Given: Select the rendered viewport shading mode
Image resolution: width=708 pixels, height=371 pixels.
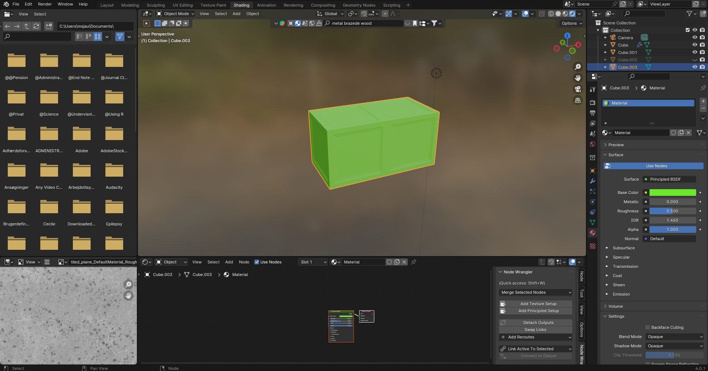Looking at the screenshot, I should tap(572, 14).
